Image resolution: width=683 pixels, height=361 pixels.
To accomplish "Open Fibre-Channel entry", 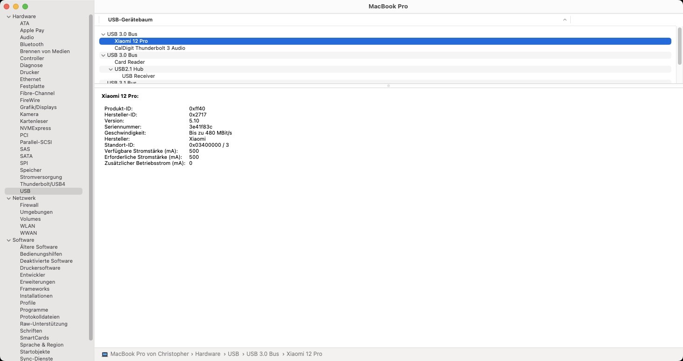I will click(37, 93).
